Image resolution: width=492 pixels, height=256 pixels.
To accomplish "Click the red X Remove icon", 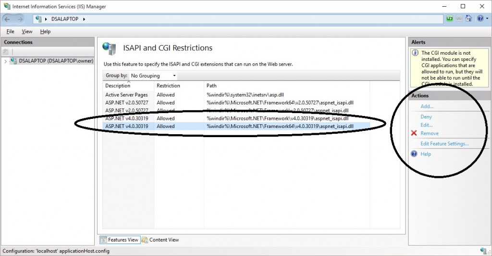I will pos(414,133).
